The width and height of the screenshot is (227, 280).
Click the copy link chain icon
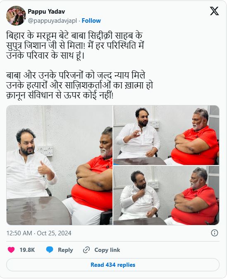pos(86,250)
